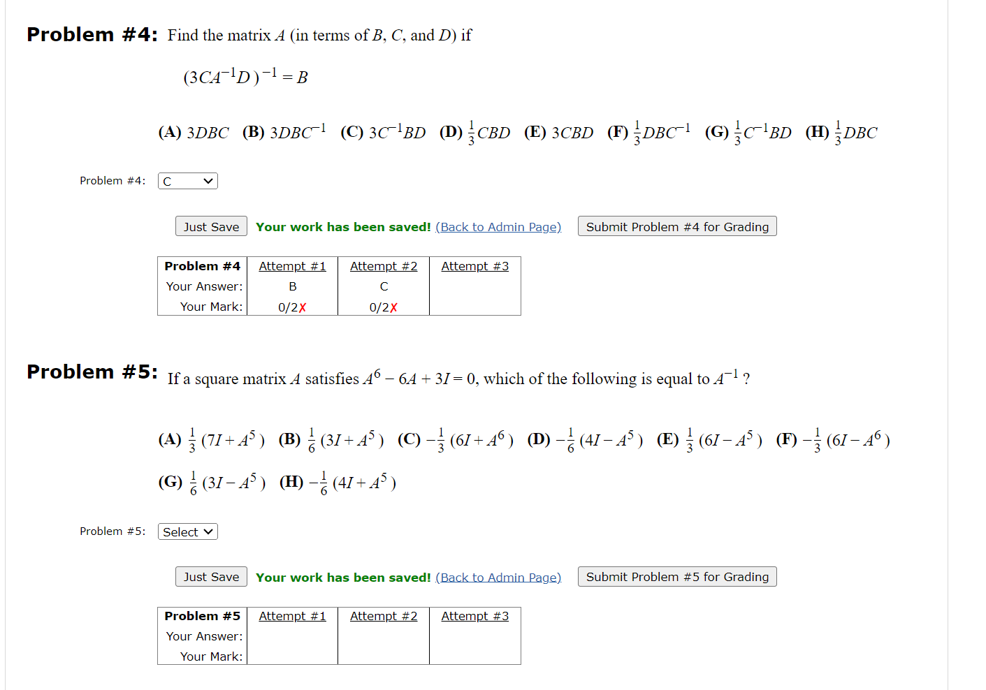Click Just Save under Problem #5
This screenshot has height=690, width=986.
210,576
